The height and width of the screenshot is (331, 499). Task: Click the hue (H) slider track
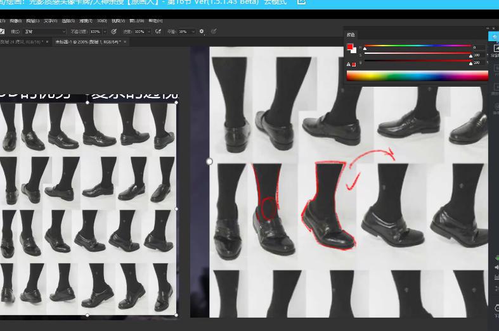418,46
